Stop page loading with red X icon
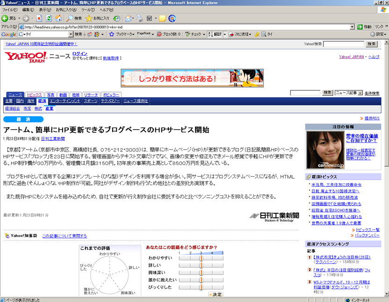This screenshot has height=302, width=389. (39, 18)
